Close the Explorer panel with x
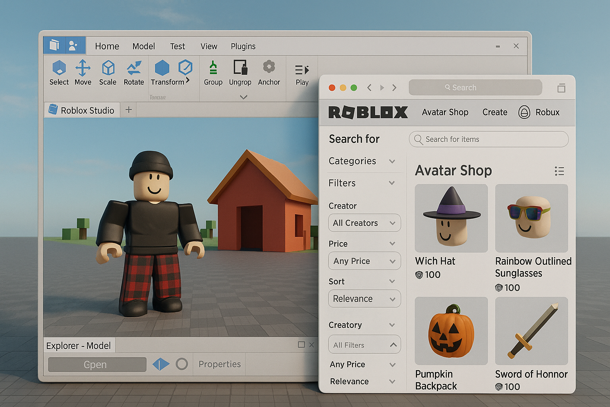Viewport: 610px width, 407px height. click(x=311, y=345)
